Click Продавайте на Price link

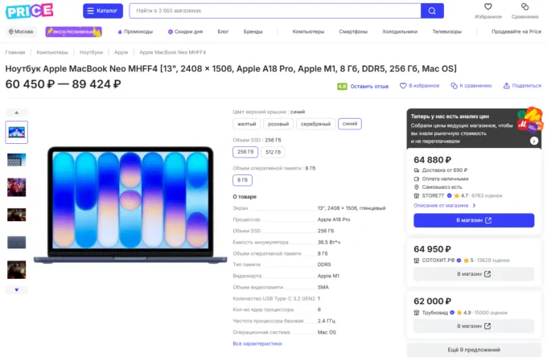[516, 31]
